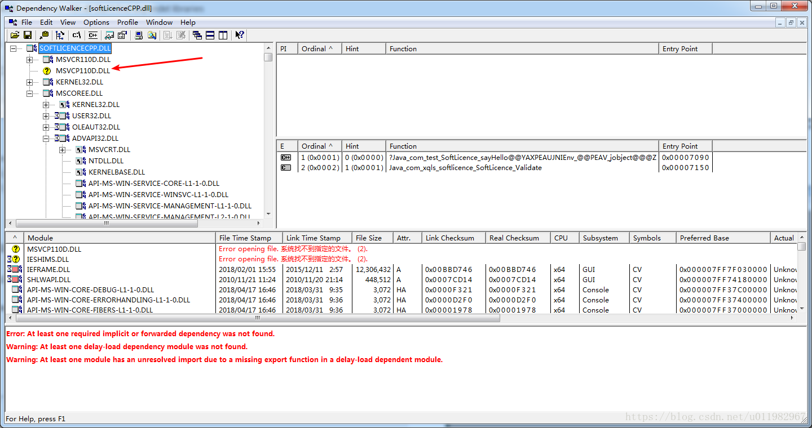Viewport: 812px width, 428px height.
Task: Click the Tile Vertically icon
Action: pos(223,35)
